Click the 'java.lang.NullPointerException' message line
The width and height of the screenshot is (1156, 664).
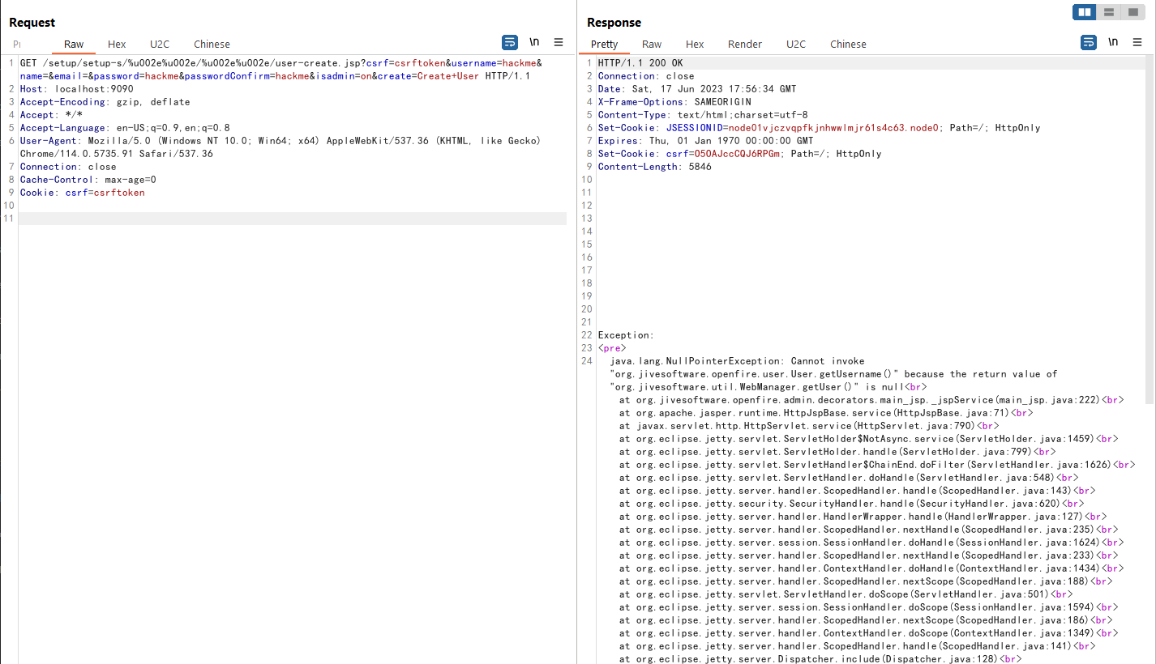click(834, 374)
